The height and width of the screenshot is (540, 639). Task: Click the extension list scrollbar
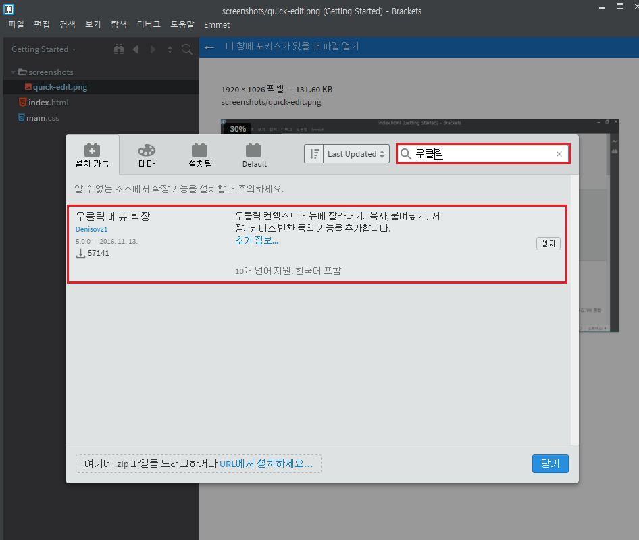point(575,310)
